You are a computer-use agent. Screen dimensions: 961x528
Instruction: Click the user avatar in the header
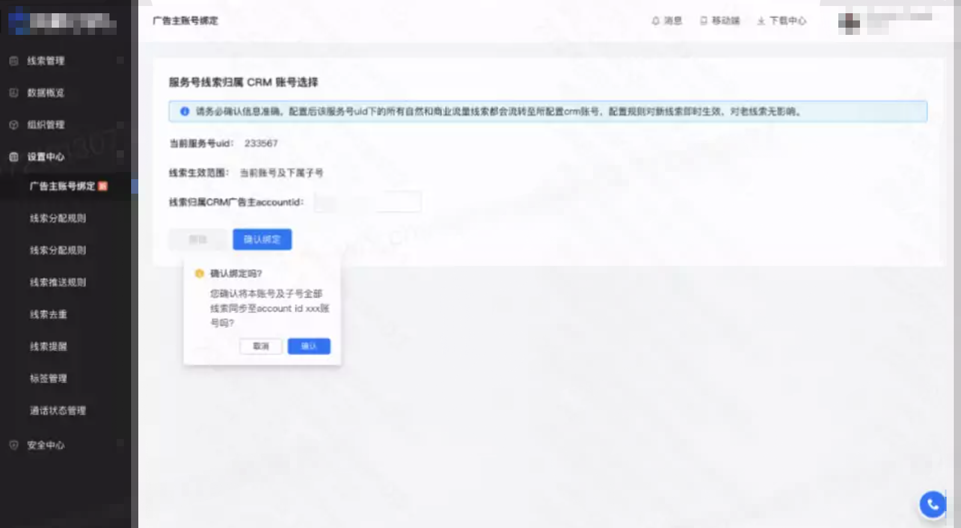849,23
